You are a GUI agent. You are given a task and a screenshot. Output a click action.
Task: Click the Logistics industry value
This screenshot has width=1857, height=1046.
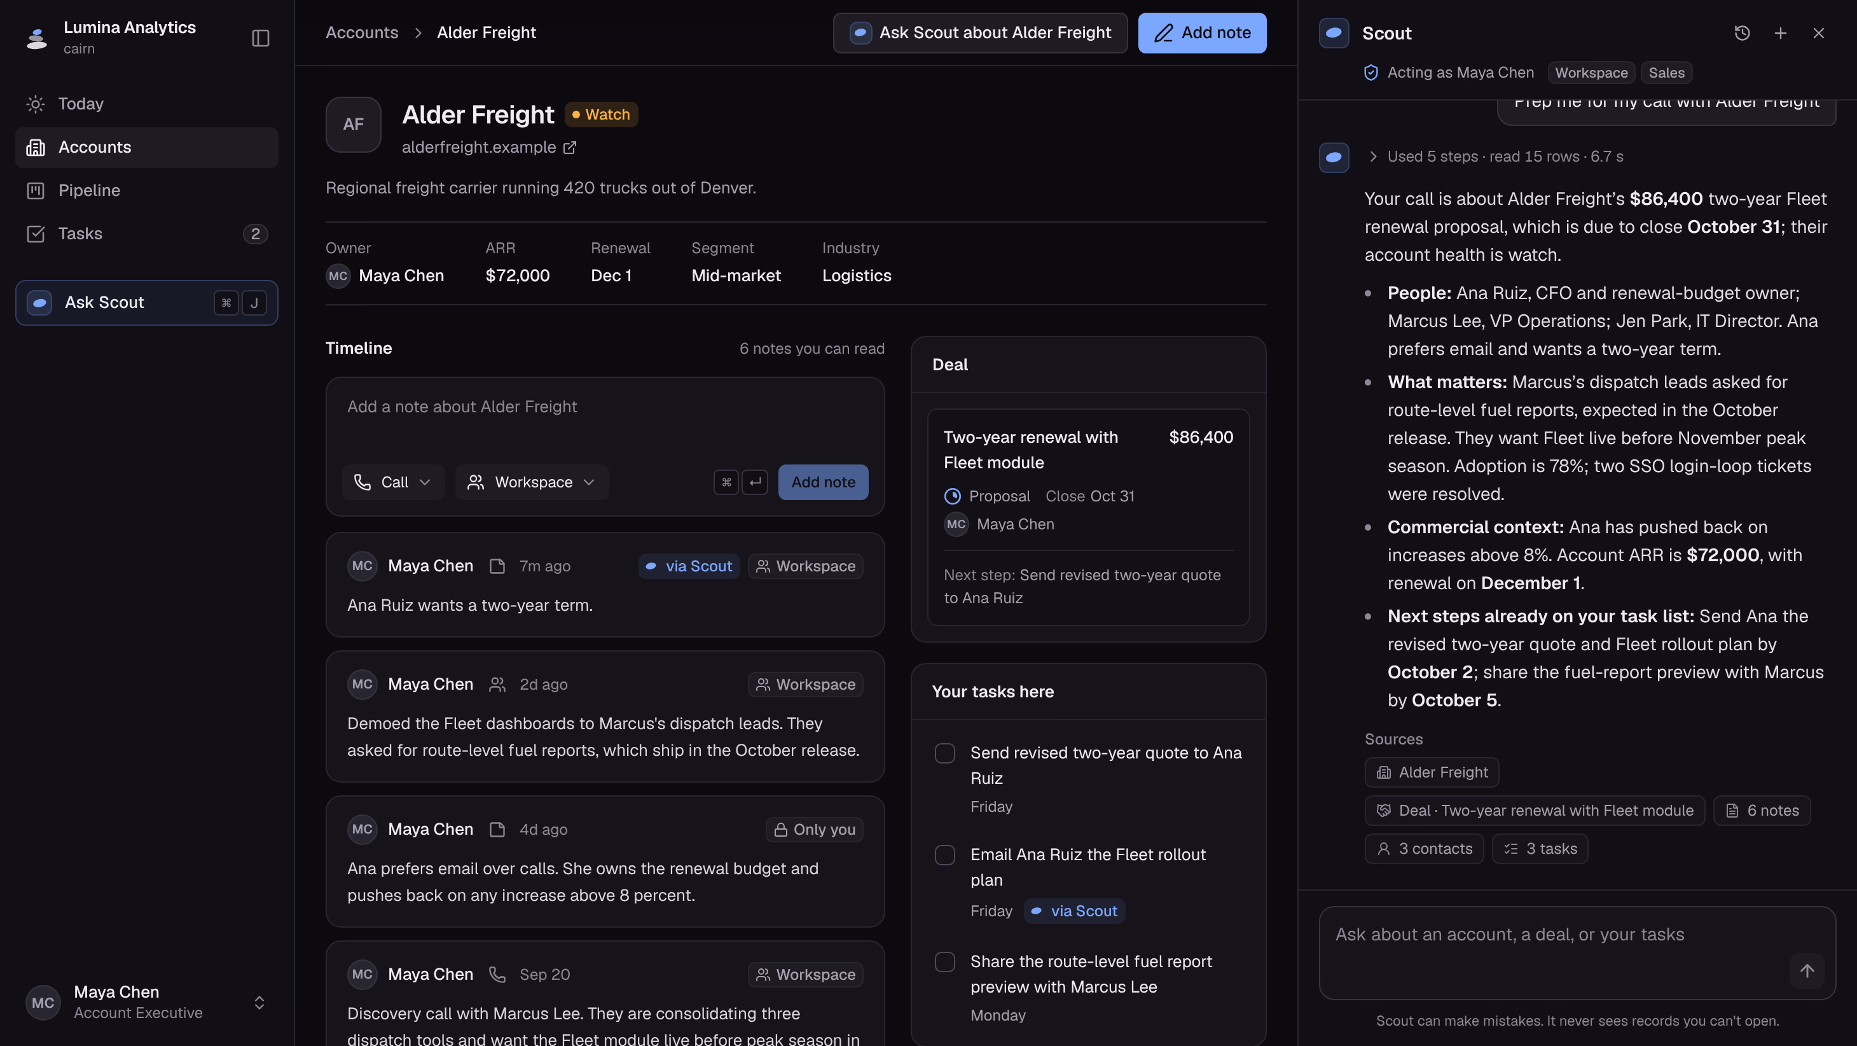[x=857, y=275]
